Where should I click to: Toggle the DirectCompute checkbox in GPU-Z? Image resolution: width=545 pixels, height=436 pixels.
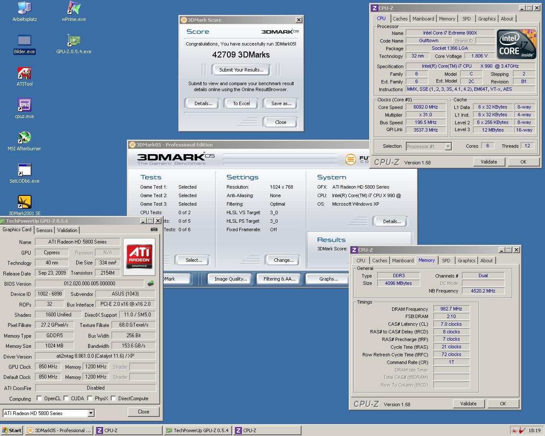tap(113, 399)
